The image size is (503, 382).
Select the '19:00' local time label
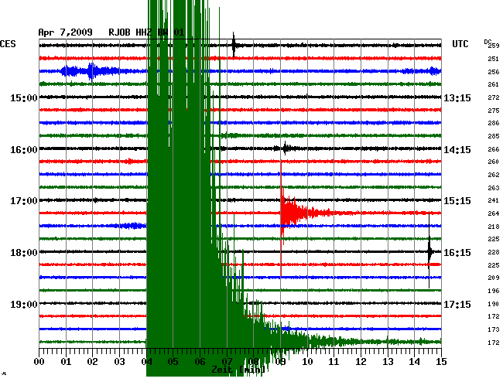click(x=24, y=304)
